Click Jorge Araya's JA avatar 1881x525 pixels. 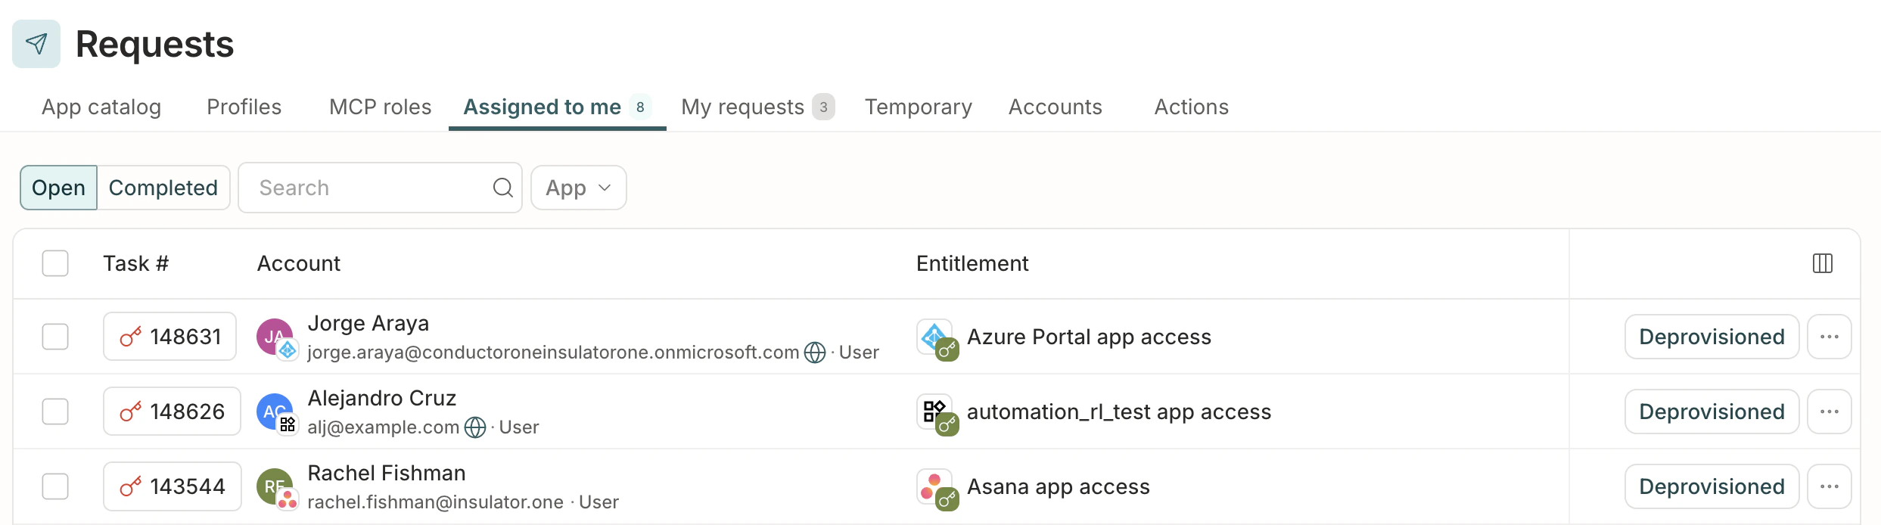pyautogui.click(x=275, y=337)
